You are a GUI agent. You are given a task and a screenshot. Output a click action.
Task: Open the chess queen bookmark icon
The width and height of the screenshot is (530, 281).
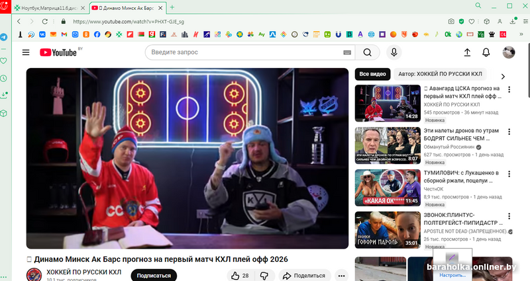[x=492, y=34]
